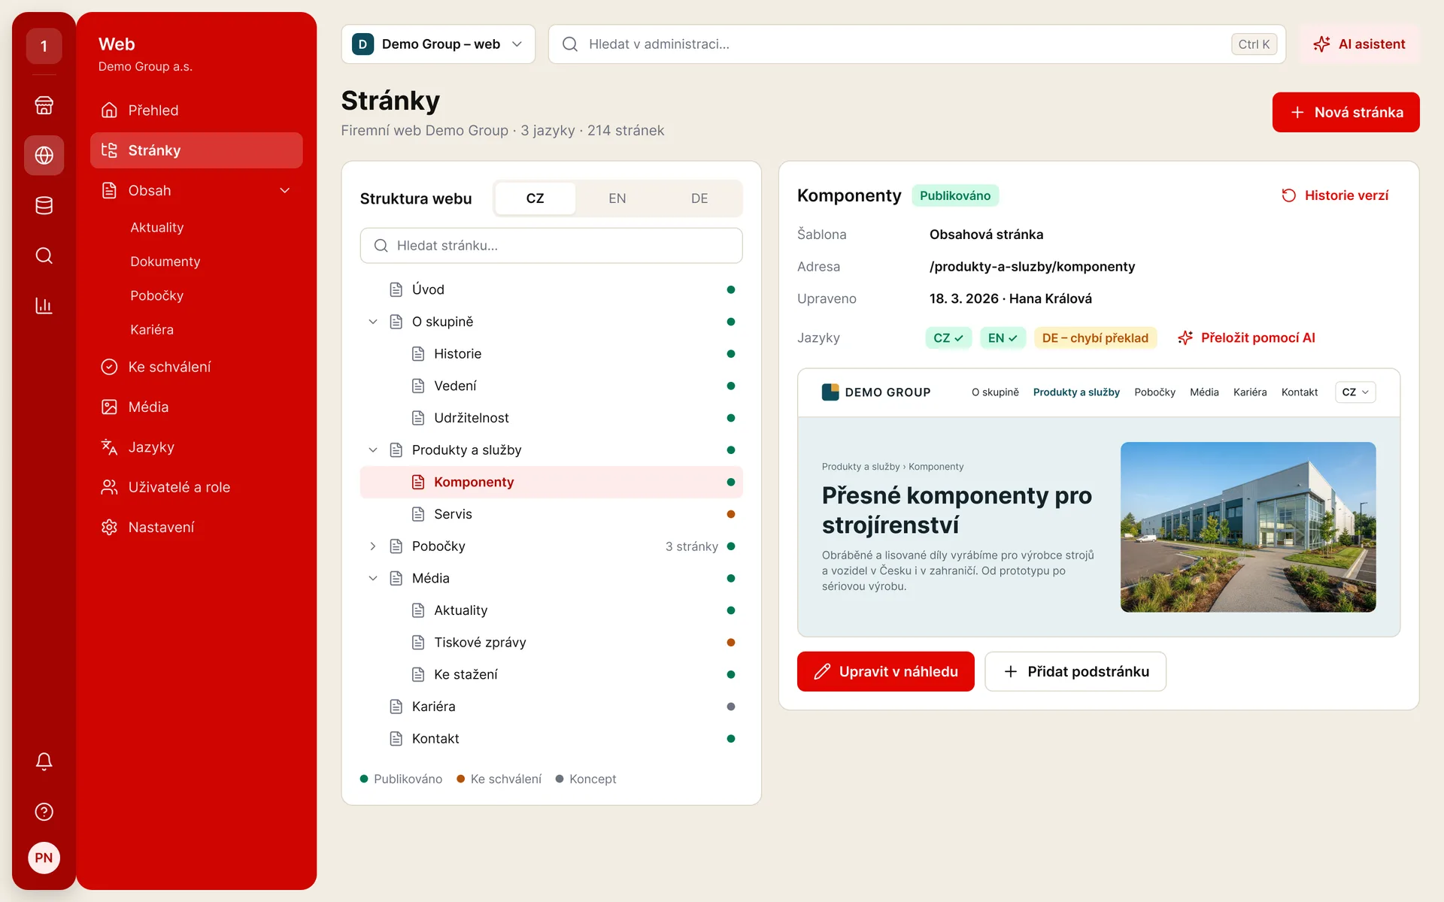The height and width of the screenshot is (902, 1444).
Task: Open Jazyky in sidebar
Action: [x=196, y=447]
